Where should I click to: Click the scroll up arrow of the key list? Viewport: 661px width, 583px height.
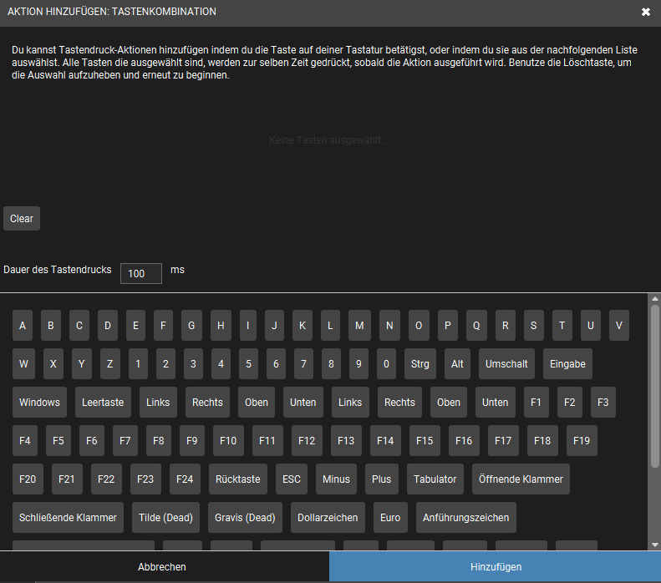pos(655,300)
